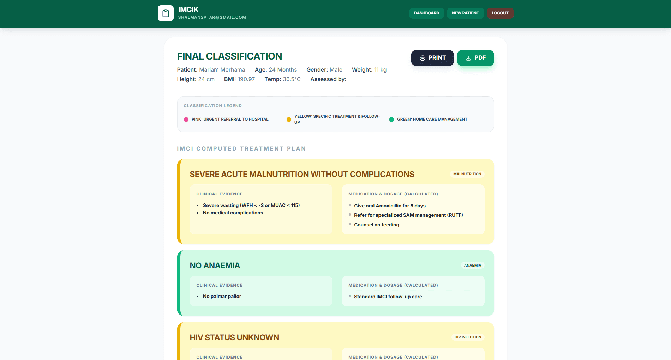The height and width of the screenshot is (360, 671).
Task: Click the MALNUTRITION category tag
Action: pyautogui.click(x=467, y=174)
